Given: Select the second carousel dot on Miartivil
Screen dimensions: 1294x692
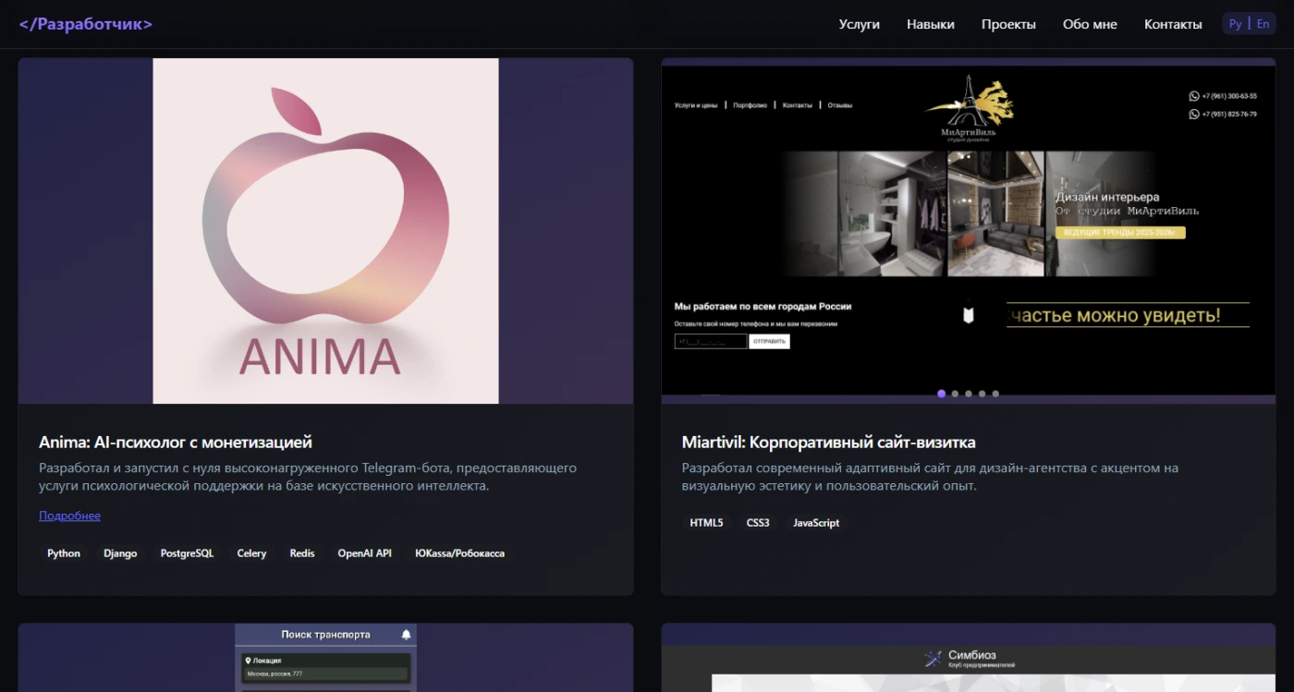Looking at the screenshot, I should (955, 394).
